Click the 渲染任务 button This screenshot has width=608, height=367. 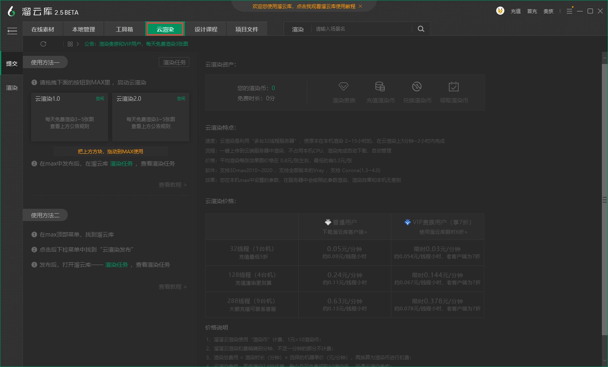(174, 62)
